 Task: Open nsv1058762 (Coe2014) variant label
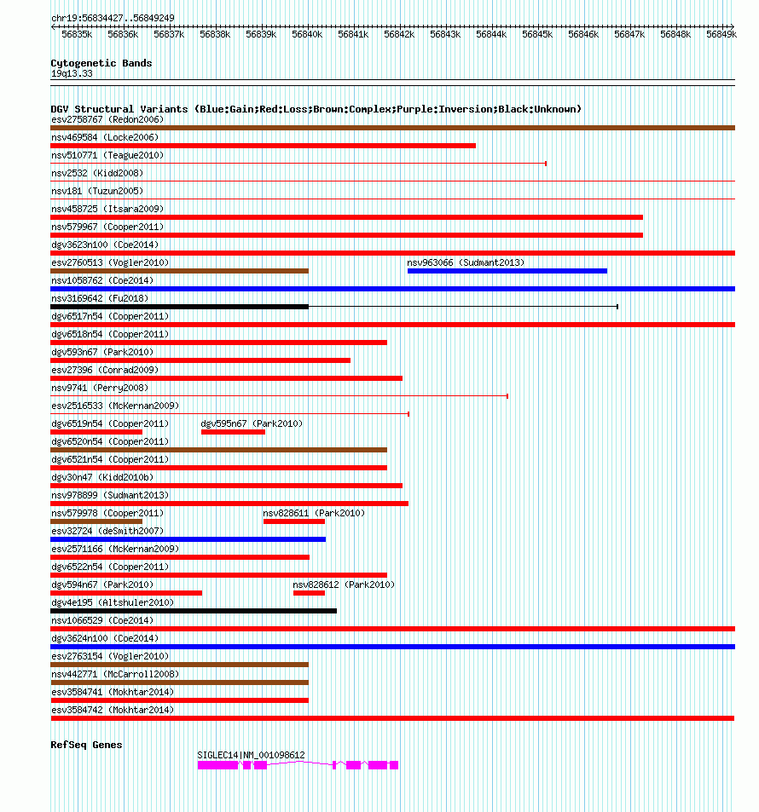tap(102, 280)
